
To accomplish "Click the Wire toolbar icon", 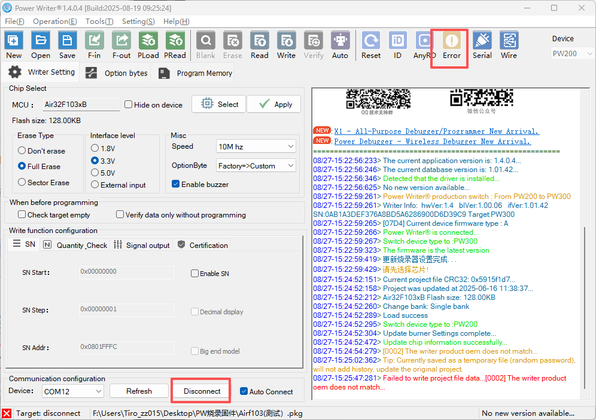I will point(509,45).
